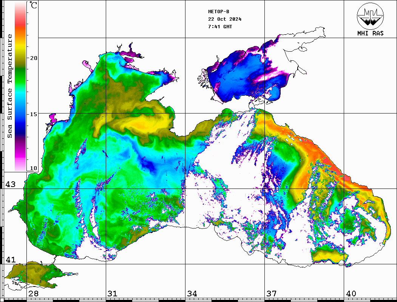This screenshot has height=302, width=397.
Task: Click the longitude label '37'
Action: [272, 293]
